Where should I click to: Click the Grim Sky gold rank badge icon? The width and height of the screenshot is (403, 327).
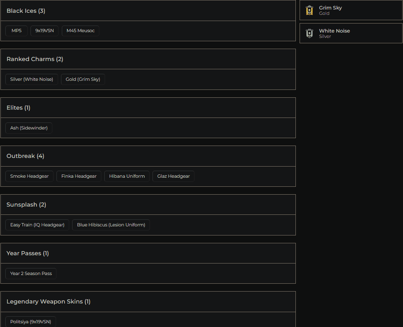click(x=309, y=10)
